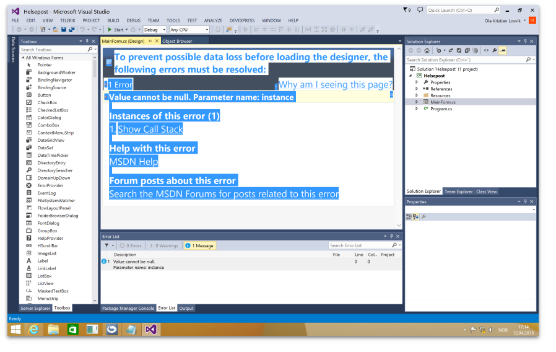Toggle Preview Selected Items in Solution Explorer

[503, 50]
